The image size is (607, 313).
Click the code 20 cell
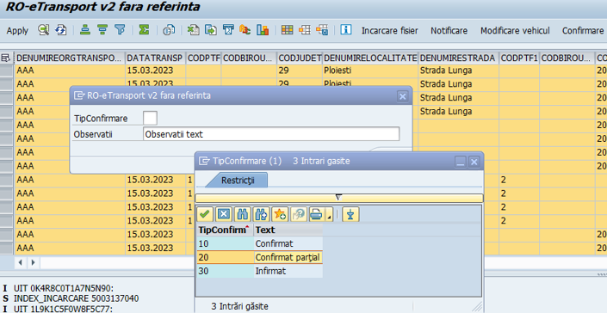tap(225, 257)
